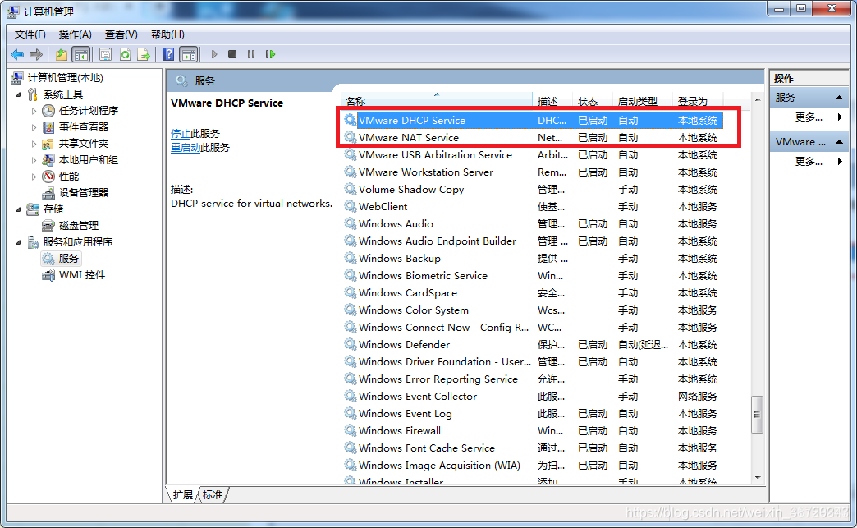Sort by the 状态 column header
Image resolution: width=857 pixels, height=528 pixels.
click(592, 101)
